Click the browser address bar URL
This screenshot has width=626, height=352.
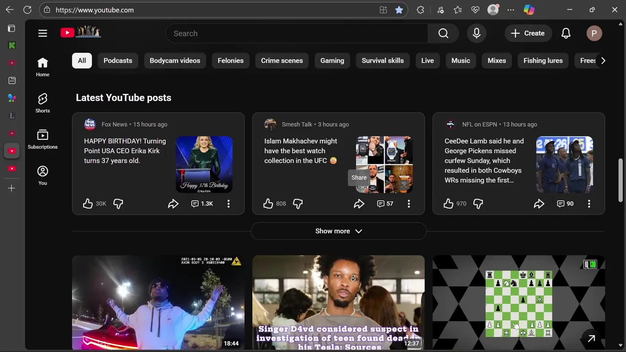pos(95,10)
